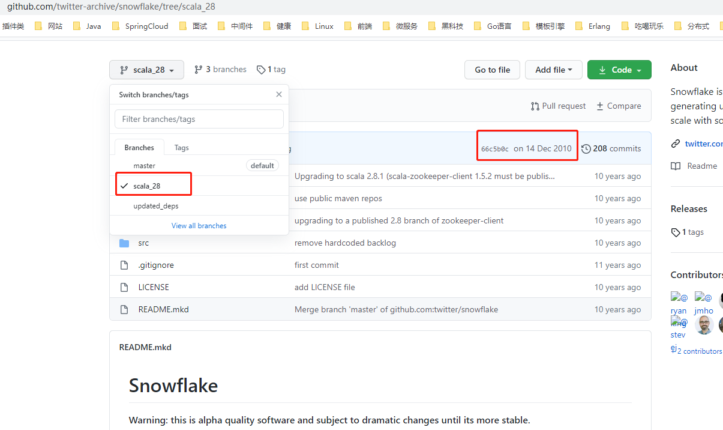Image resolution: width=723 pixels, height=430 pixels.
Task: Click the Go to file button
Action: 493,70
